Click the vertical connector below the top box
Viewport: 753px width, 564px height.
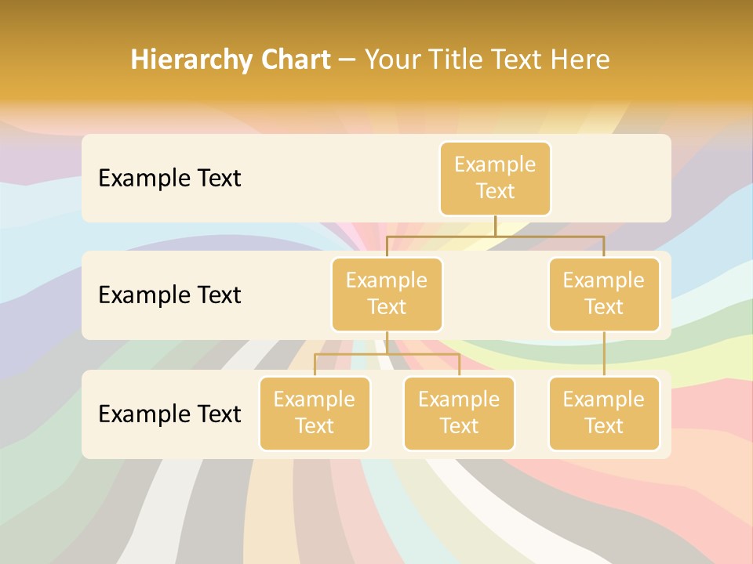[x=495, y=226]
